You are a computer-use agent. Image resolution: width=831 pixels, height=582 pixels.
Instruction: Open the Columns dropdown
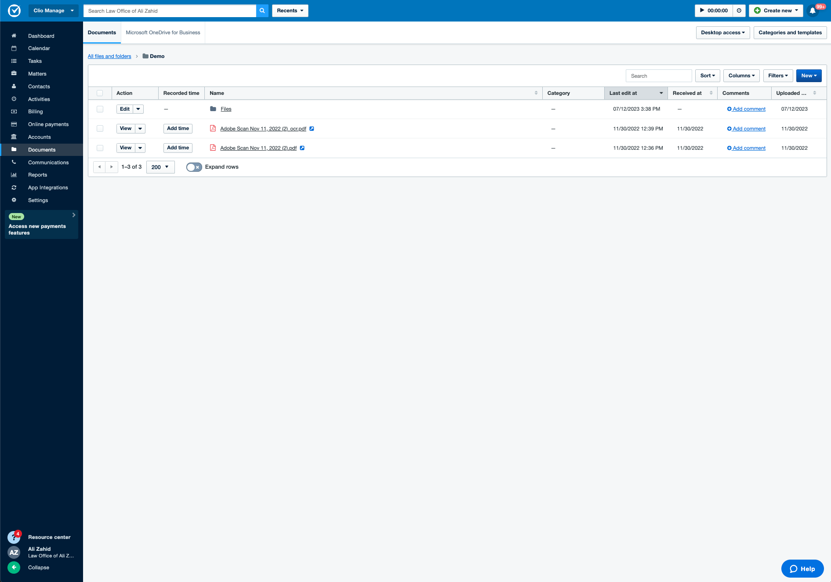click(741, 76)
